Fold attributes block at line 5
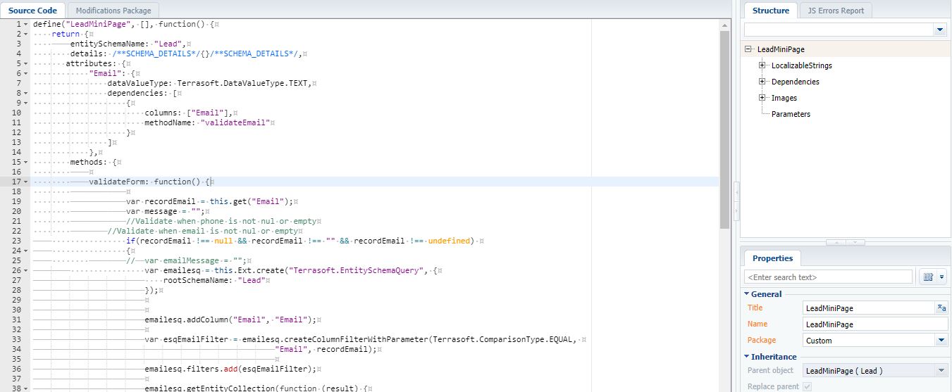The width and height of the screenshot is (952, 392). (x=26, y=63)
